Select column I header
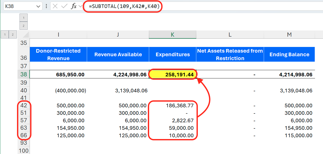 pos(58,35)
